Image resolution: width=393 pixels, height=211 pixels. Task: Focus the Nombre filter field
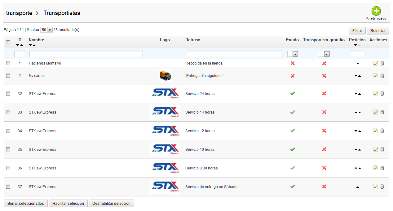click(86, 54)
